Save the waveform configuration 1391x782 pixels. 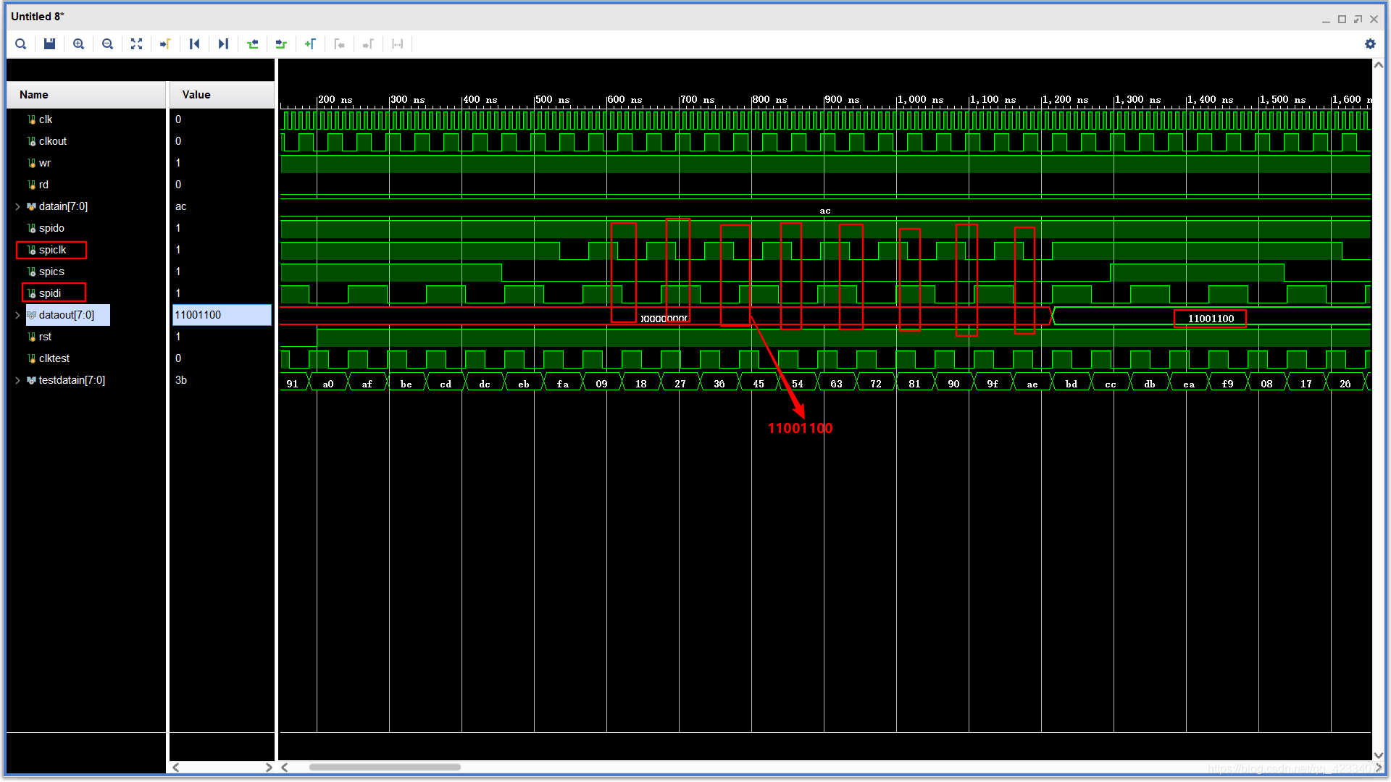(49, 44)
